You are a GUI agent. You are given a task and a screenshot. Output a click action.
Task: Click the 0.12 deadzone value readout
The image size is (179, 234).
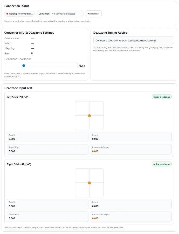pyautogui.click(x=82, y=66)
